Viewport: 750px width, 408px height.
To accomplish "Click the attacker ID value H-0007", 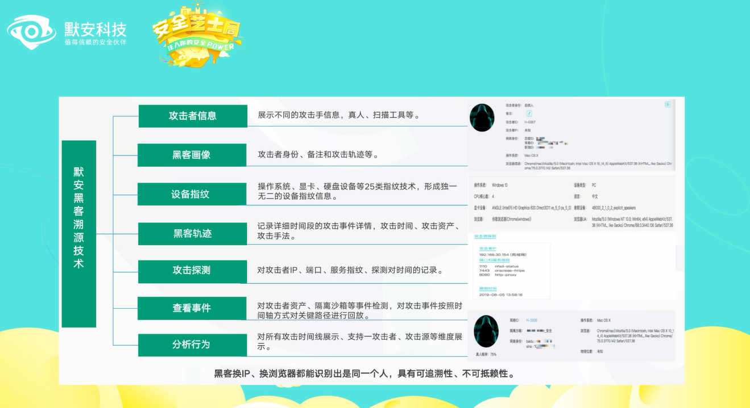I will click(531, 122).
